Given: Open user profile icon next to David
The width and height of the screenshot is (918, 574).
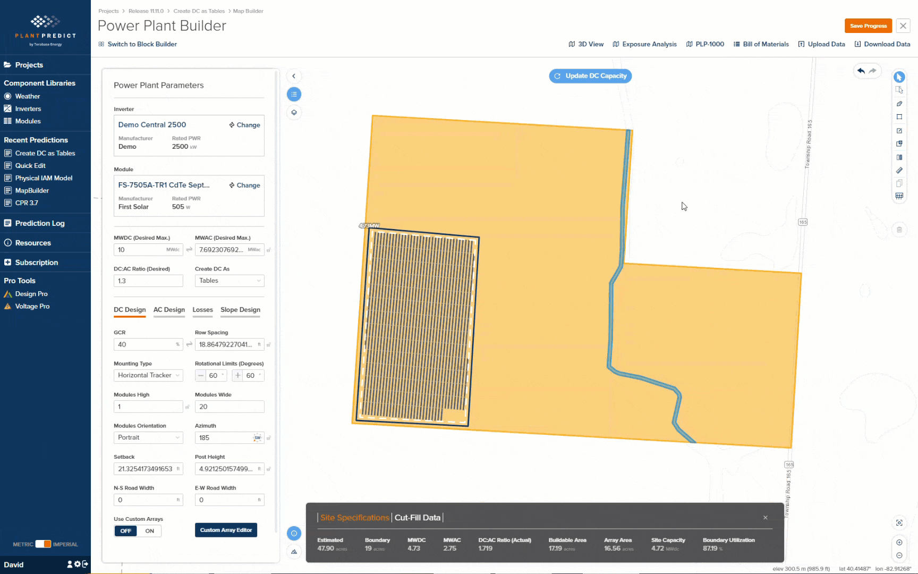Looking at the screenshot, I should (70, 564).
